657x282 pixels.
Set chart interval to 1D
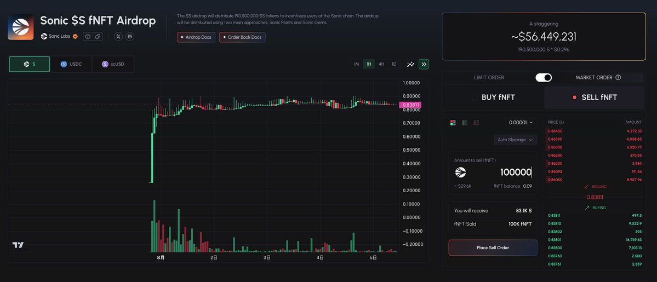click(x=394, y=64)
